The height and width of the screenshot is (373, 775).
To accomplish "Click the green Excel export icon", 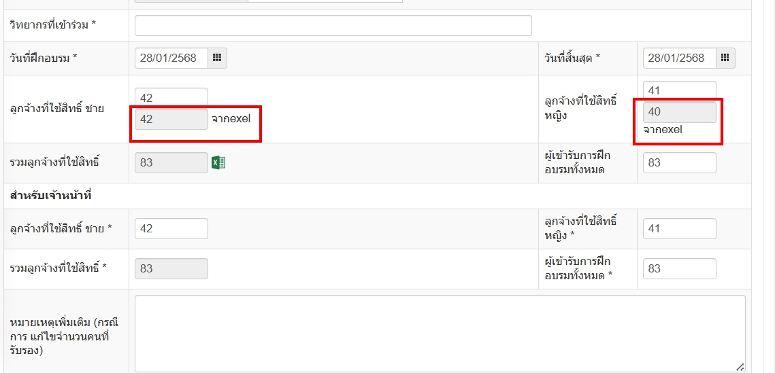I will (218, 162).
